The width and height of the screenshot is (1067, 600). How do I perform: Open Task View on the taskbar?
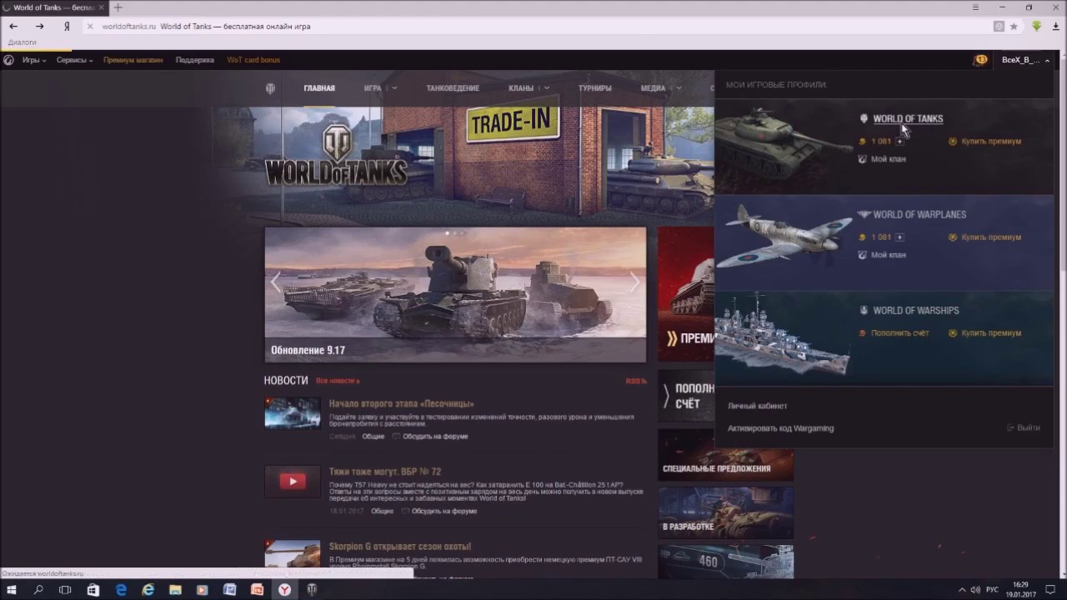pyautogui.click(x=65, y=589)
